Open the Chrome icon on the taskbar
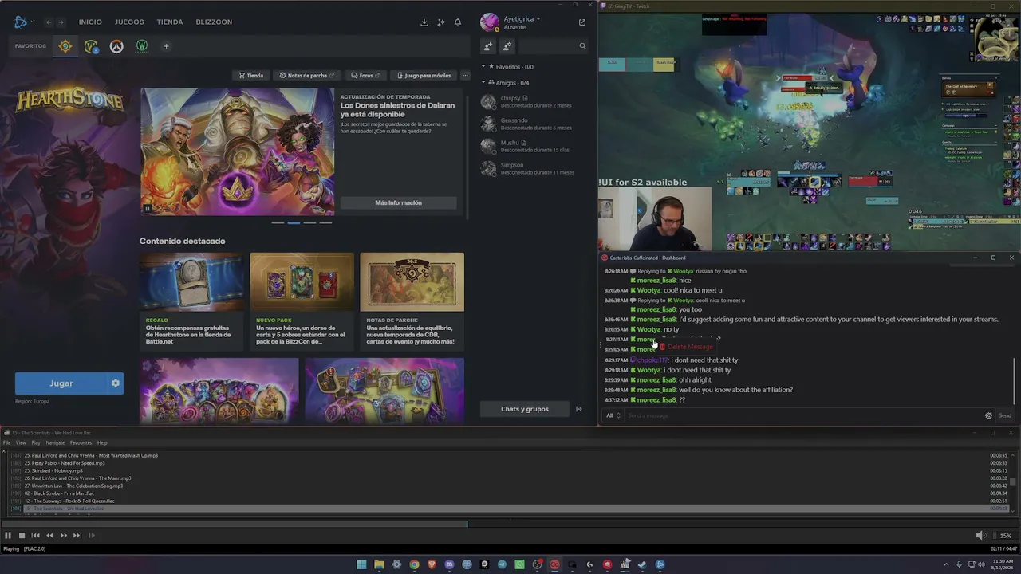Viewport: 1021px width, 574px height. (x=414, y=564)
